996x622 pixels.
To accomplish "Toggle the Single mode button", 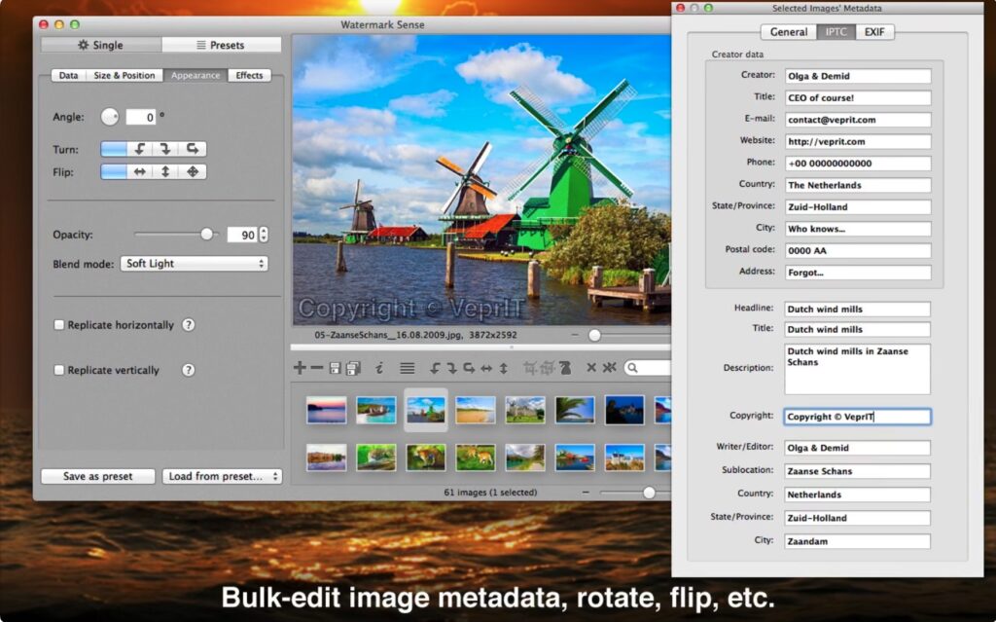I will pos(101,44).
